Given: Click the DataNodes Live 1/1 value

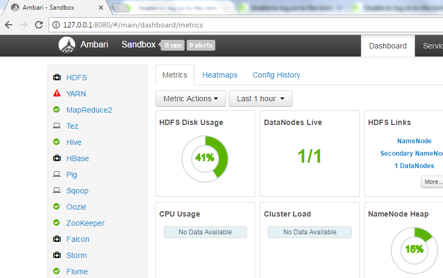Looking at the screenshot, I should (310, 156).
